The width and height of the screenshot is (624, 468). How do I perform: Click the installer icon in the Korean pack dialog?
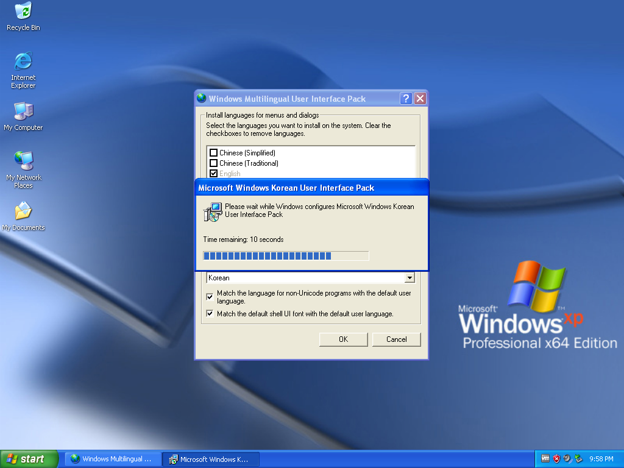pyautogui.click(x=213, y=211)
